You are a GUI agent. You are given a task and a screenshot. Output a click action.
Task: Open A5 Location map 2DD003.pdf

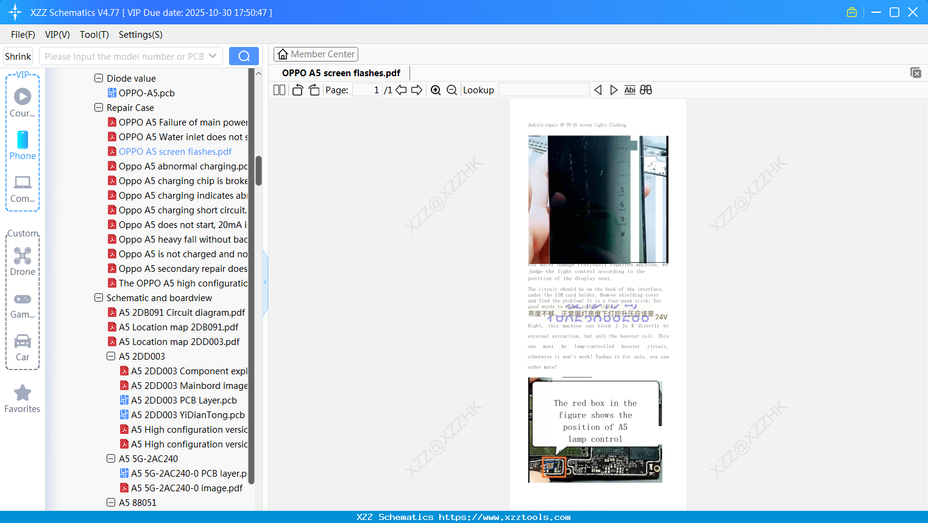point(179,341)
